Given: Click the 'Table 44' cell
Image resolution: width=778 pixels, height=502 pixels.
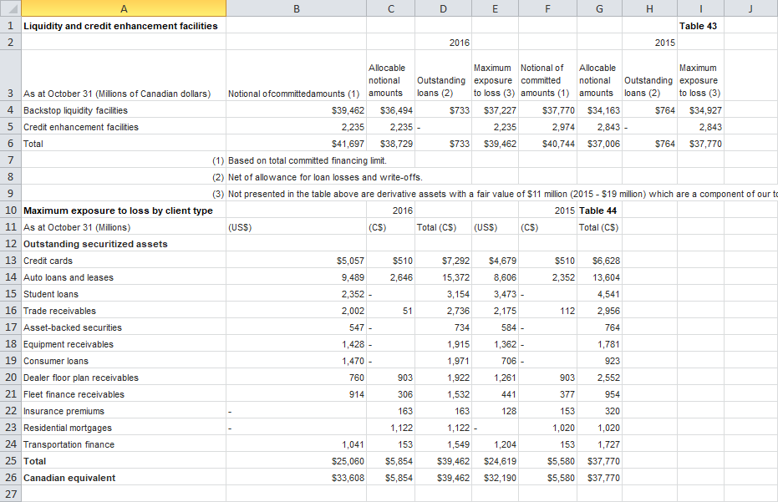Looking at the screenshot, I should pyautogui.click(x=597, y=210).
